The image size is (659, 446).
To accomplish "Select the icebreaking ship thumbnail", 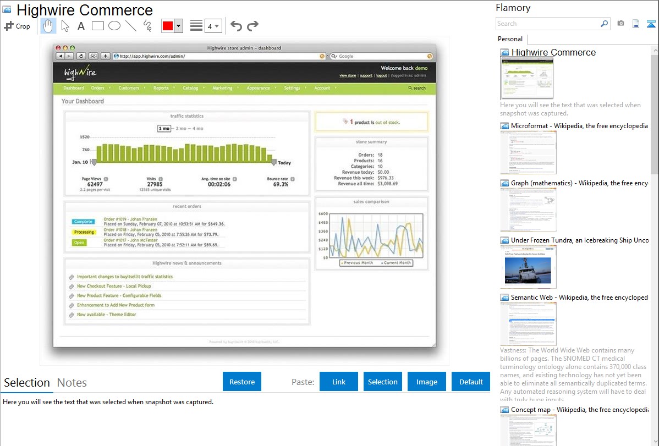I will (528, 267).
